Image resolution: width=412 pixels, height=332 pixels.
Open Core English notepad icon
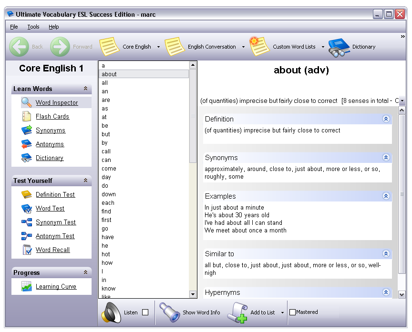pos(109,47)
